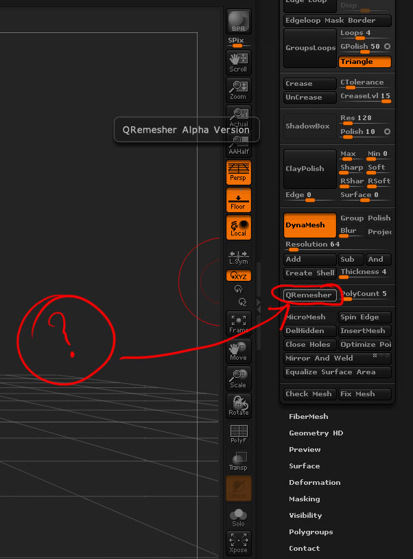This screenshot has width=413, height=559.
Task: Click Equalize Surface Area button
Action: tap(337, 372)
